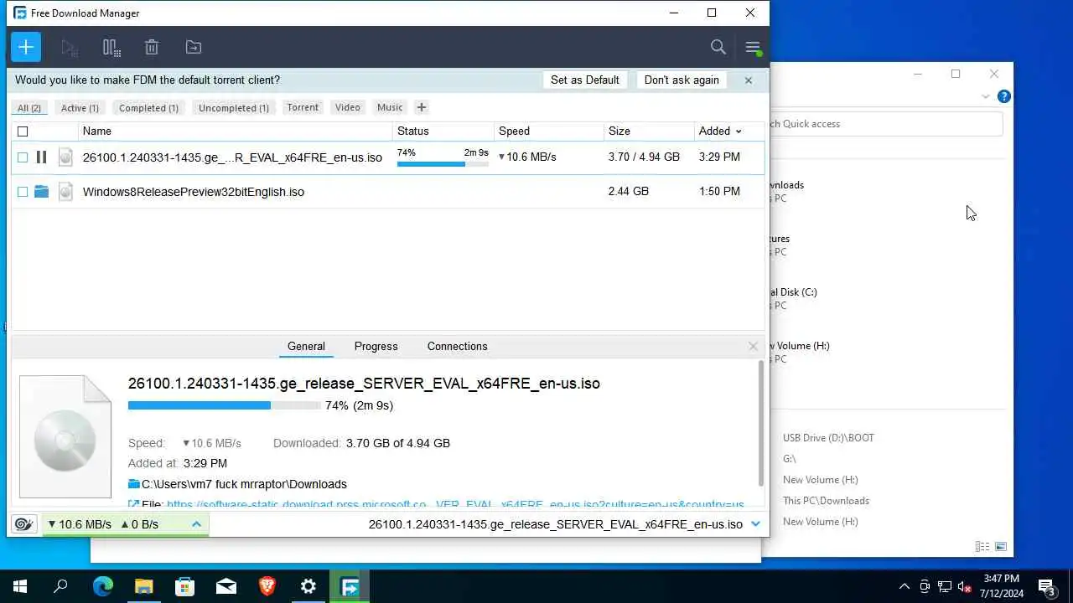The height and width of the screenshot is (603, 1073).
Task: Click the blue add download plus button
Action: tap(26, 47)
